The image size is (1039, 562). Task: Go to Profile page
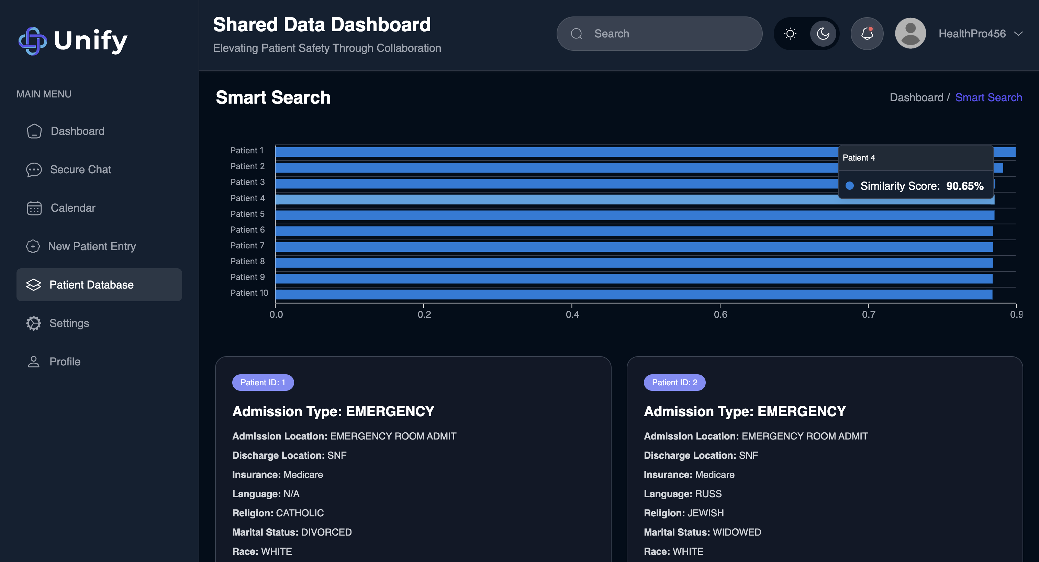click(65, 361)
